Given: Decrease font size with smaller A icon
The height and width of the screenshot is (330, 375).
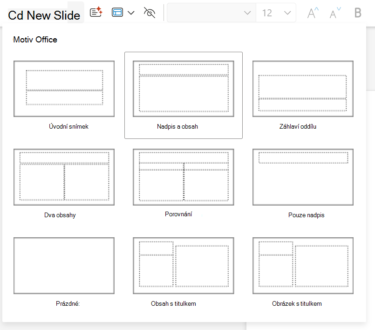Looking at the screenshot, I should 335,13.
